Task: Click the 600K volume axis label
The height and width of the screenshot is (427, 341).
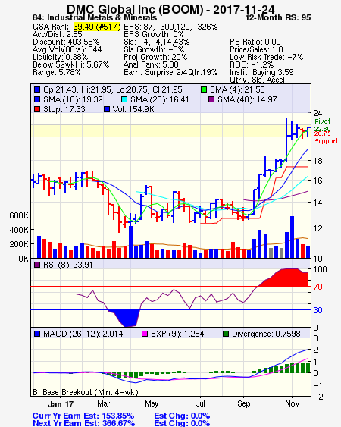Action: 19,215
